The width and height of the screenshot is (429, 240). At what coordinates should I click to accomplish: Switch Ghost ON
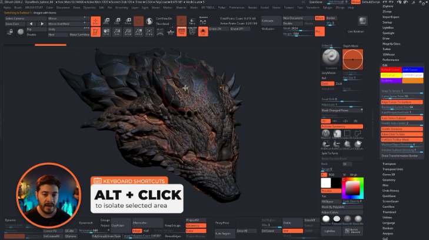218,29
